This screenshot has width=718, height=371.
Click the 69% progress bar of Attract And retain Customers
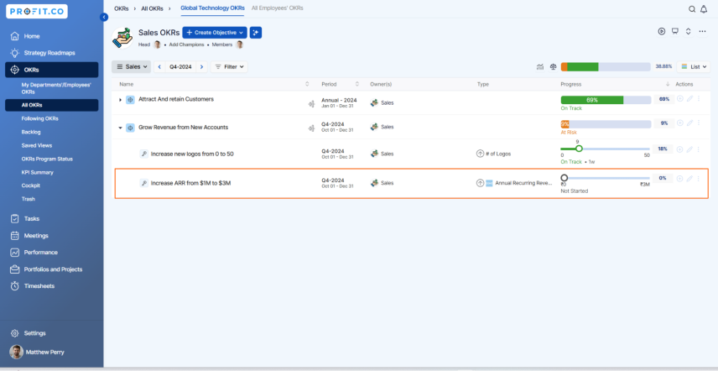coord(606,100)
